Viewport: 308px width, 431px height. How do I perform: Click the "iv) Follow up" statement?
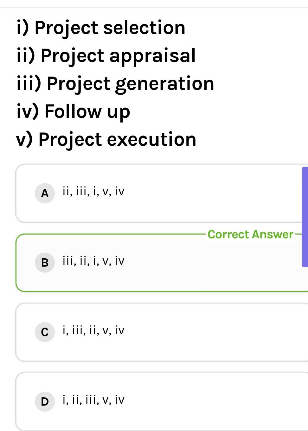pos(73,111)
